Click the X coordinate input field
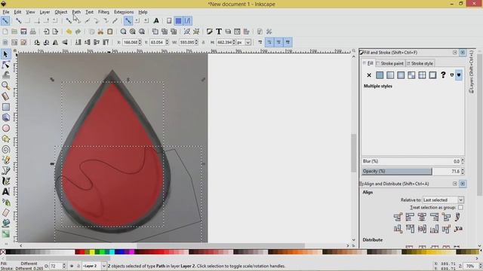The width and height of the screenshot is (483, 271). click(x=131, y=42)
